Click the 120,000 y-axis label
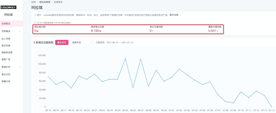This screenshot has width=276, height=113. pyautogui.click(x=42, y=55)
